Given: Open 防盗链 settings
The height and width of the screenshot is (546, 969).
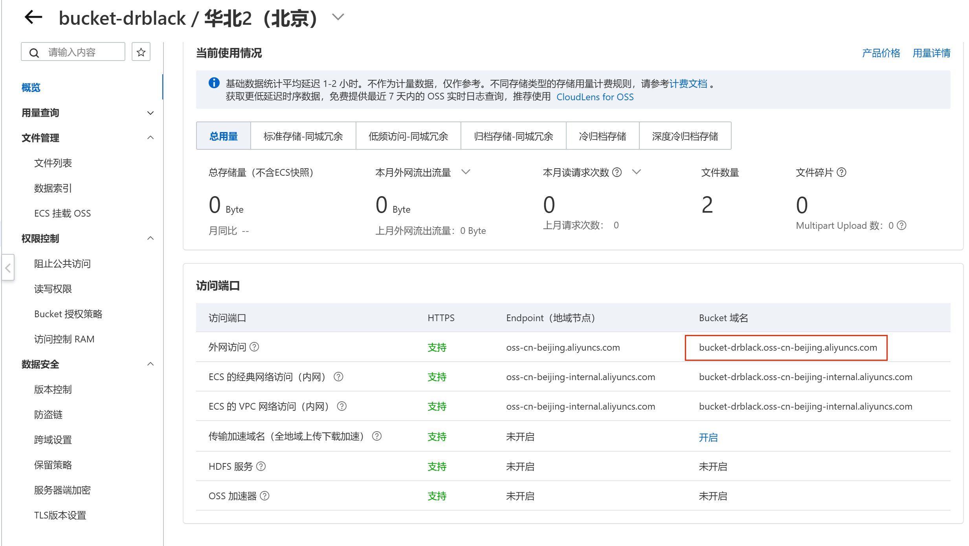Looking at the screenshot, I should [48, 415].
